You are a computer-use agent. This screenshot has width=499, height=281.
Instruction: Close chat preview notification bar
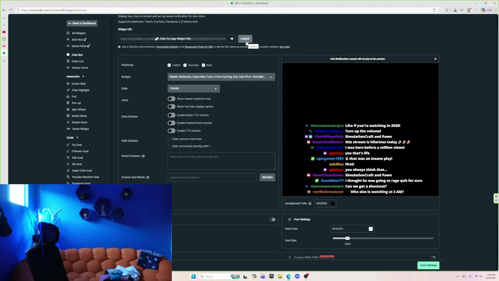(435, 59)
